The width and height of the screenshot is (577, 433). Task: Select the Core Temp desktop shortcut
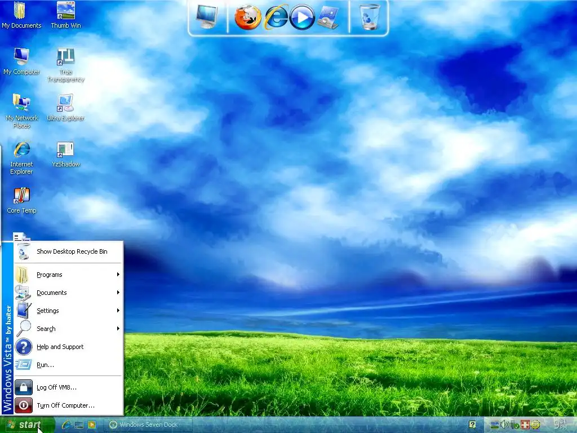pyautogui.click(x=21, y=201)
